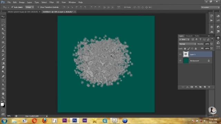Toggle lock transparent pixels
The image size is (221, 124).
pos(185,49)
